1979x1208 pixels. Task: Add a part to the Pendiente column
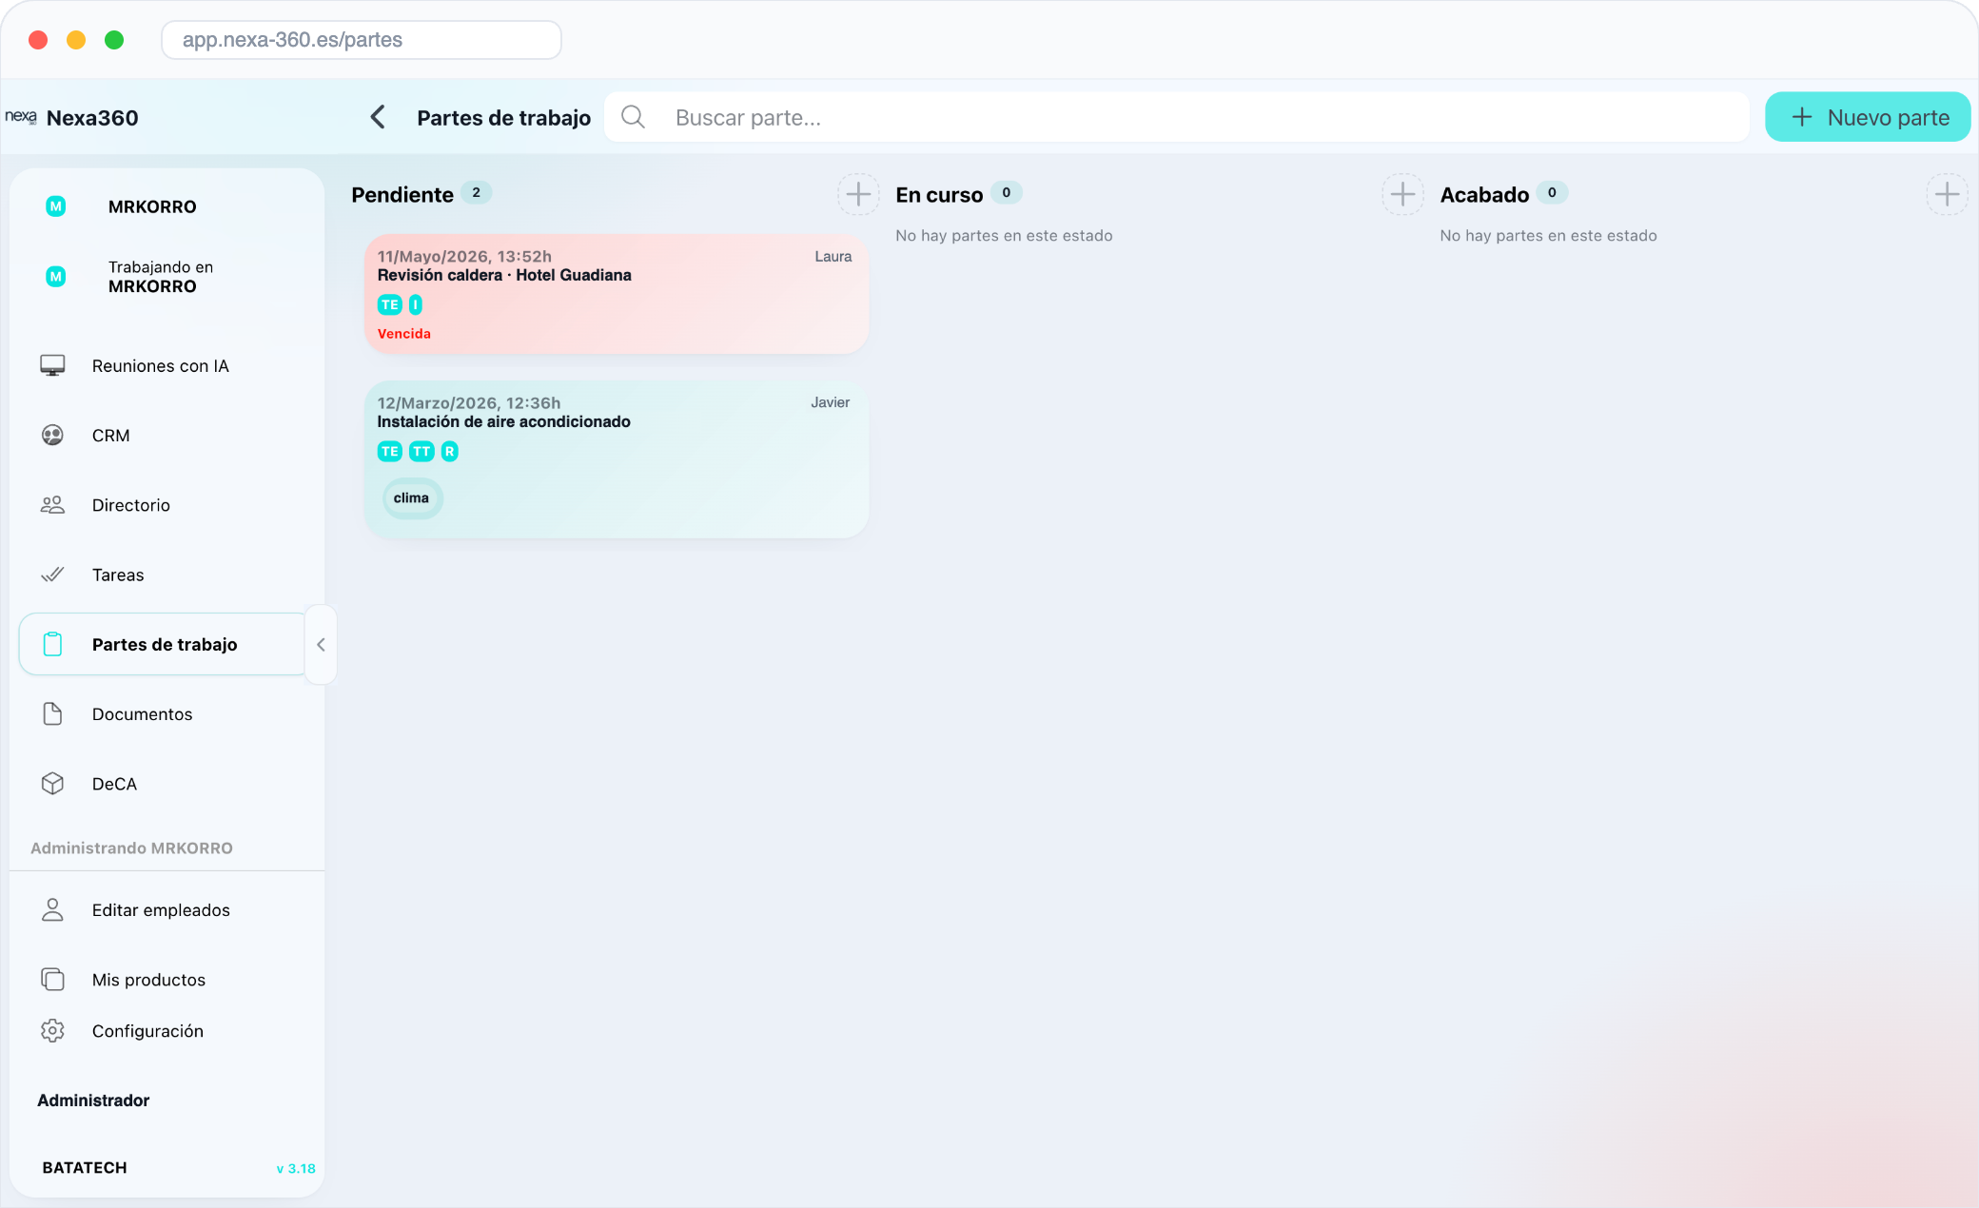point(858,195)
